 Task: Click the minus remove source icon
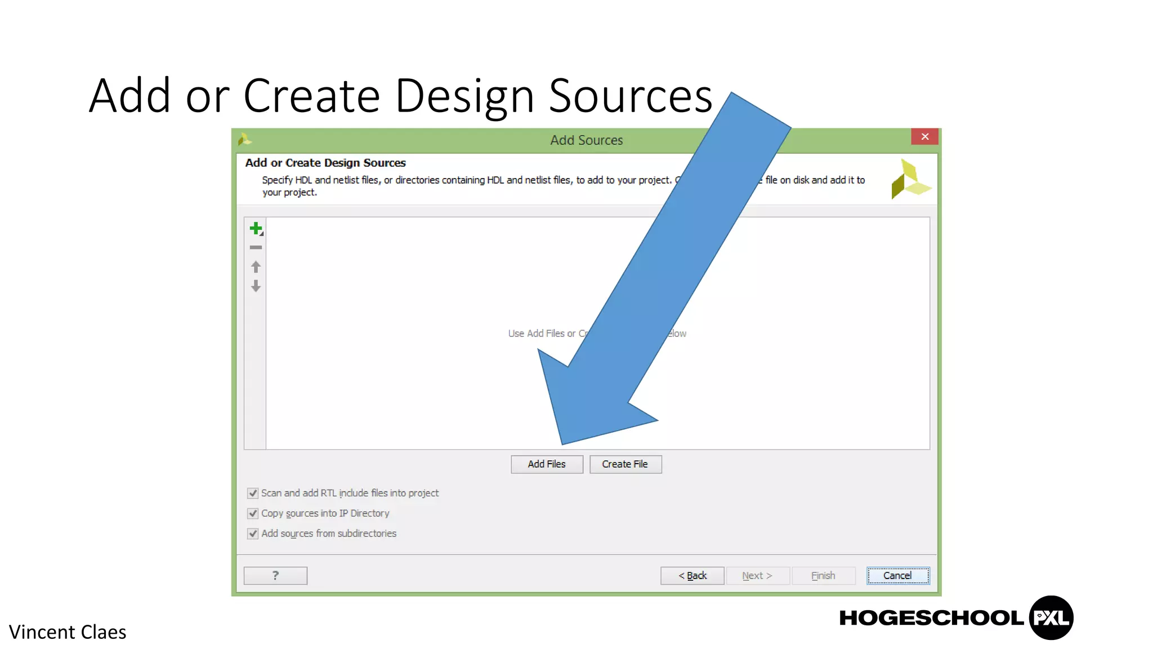pos(256,247)
